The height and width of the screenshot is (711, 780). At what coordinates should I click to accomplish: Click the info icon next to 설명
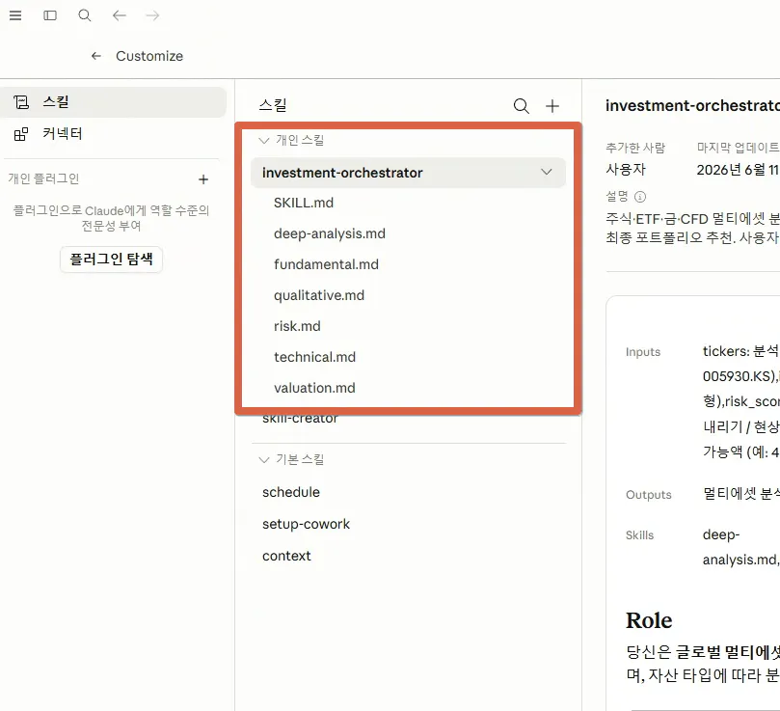(x=640, y=197)
